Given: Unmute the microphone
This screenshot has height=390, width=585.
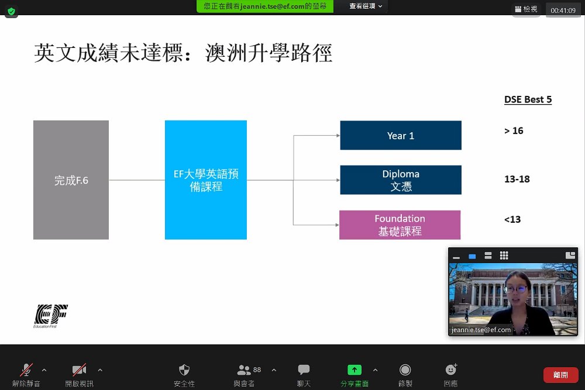Looking at the screenshot, I should pyautogui.click(x=26, y=375).
